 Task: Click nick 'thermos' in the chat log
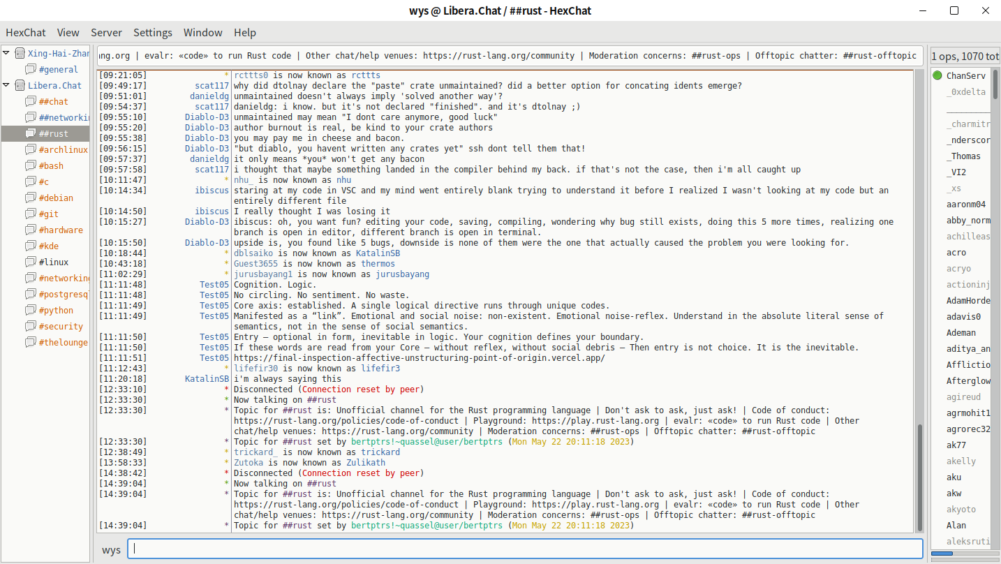[x=378, y=264]
